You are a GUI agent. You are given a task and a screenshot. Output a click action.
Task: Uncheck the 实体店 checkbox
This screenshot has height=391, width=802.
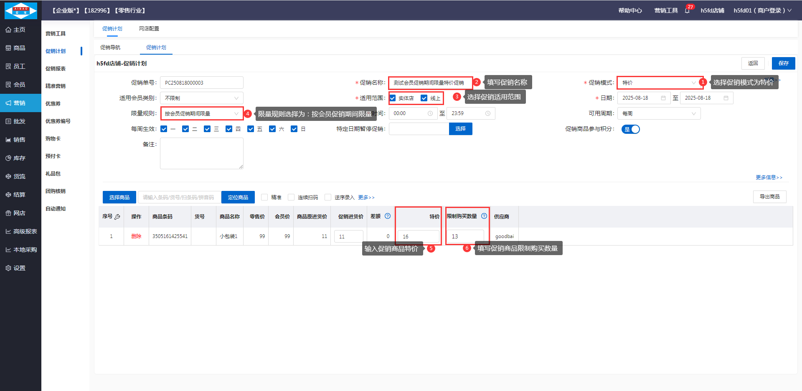click(393, 98)
